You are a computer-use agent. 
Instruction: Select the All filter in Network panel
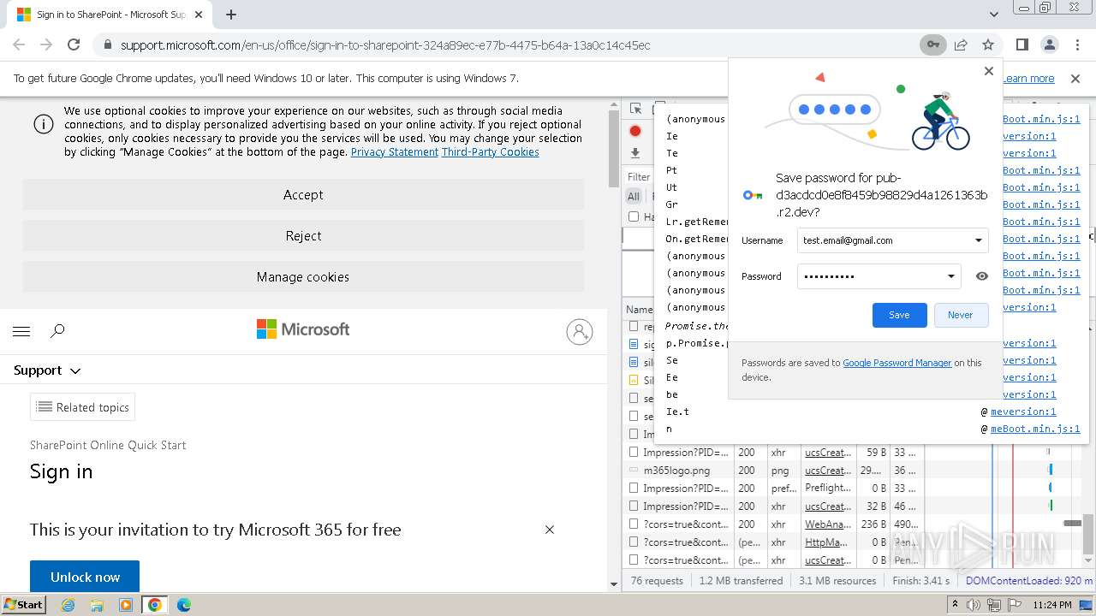634,196
